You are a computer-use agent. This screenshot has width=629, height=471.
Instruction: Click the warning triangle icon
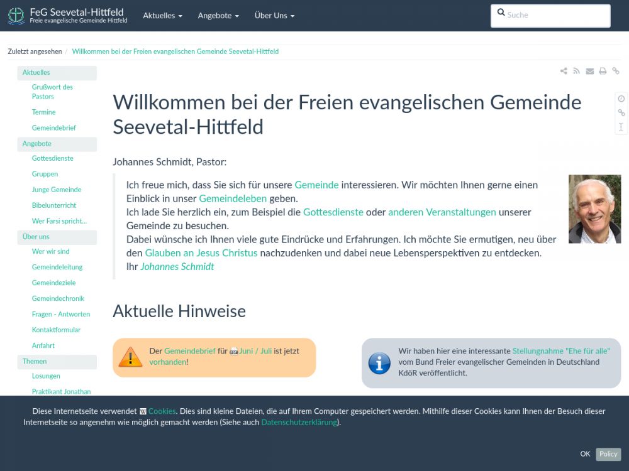click(x=131, y=357)
